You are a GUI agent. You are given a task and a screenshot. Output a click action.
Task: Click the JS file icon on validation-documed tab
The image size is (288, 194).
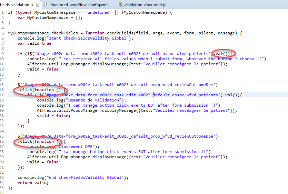(x=120, y=5)
